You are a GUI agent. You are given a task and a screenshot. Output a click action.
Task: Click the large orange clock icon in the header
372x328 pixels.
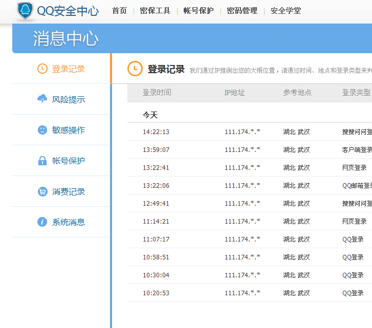[x=135, y=69]
